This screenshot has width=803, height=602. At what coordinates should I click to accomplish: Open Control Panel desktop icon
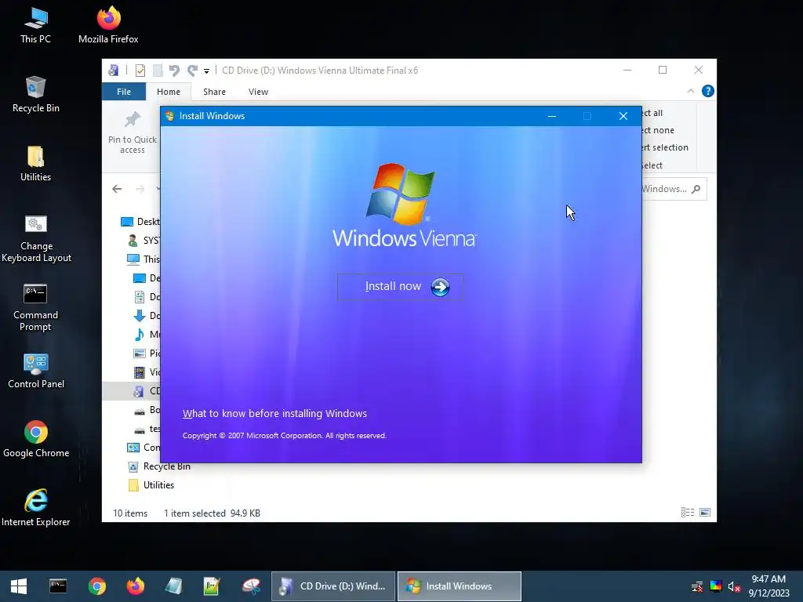pos(36,371)
